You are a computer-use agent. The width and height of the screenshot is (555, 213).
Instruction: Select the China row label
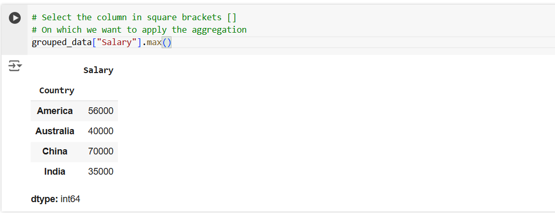(55, 151)
